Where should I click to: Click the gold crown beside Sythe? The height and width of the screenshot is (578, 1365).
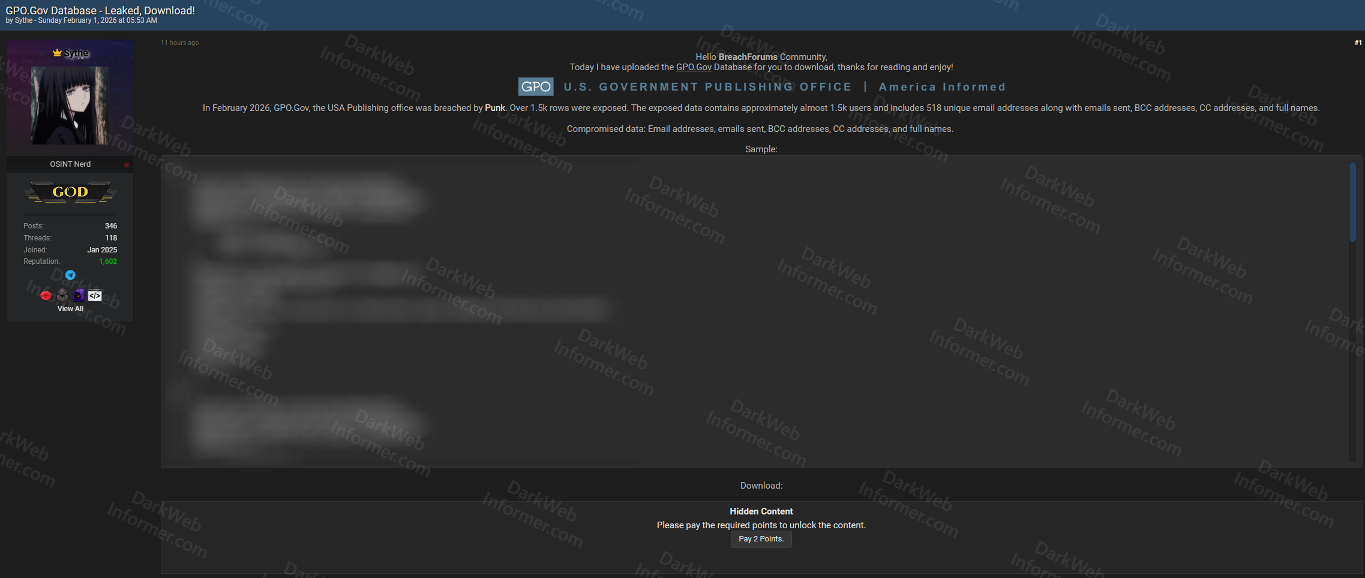pyautogui.click(x=57, y=53)
